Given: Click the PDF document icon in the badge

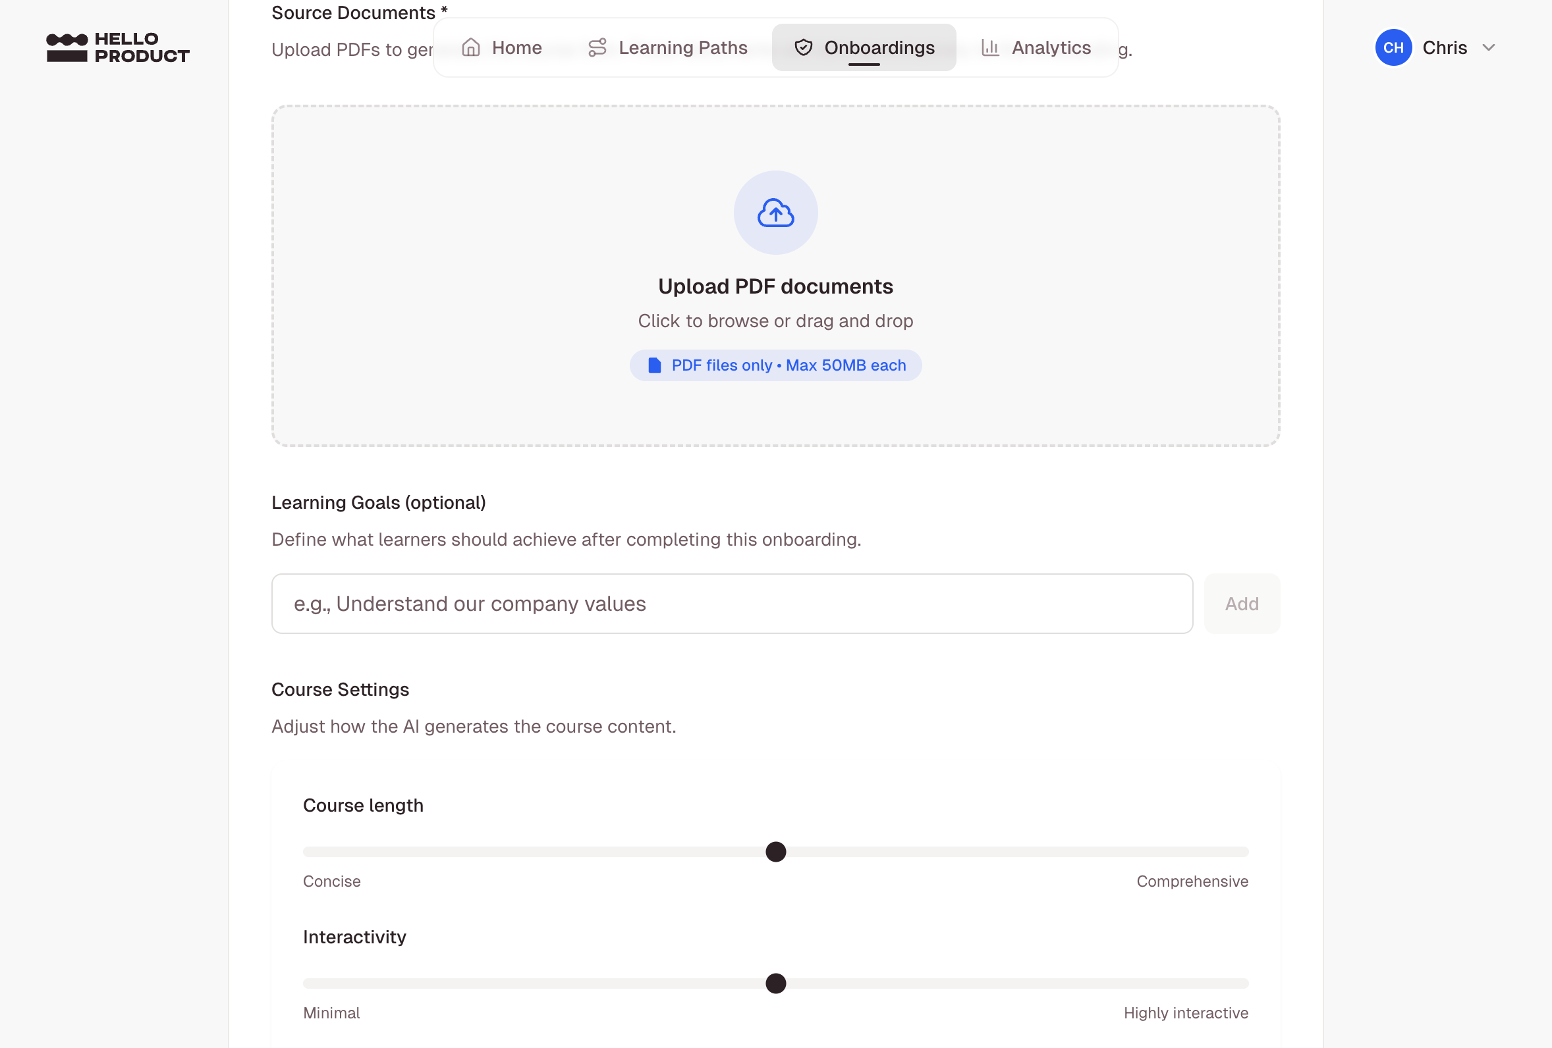Looking at the screenshot, I should point(653,365).
